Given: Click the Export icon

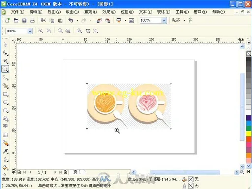Looking at the screenshot, I should click(108, 20).
